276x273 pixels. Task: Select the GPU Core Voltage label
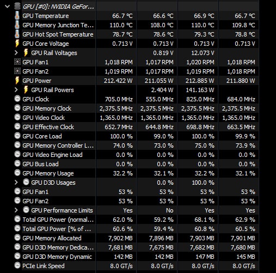tap(46, 44)
